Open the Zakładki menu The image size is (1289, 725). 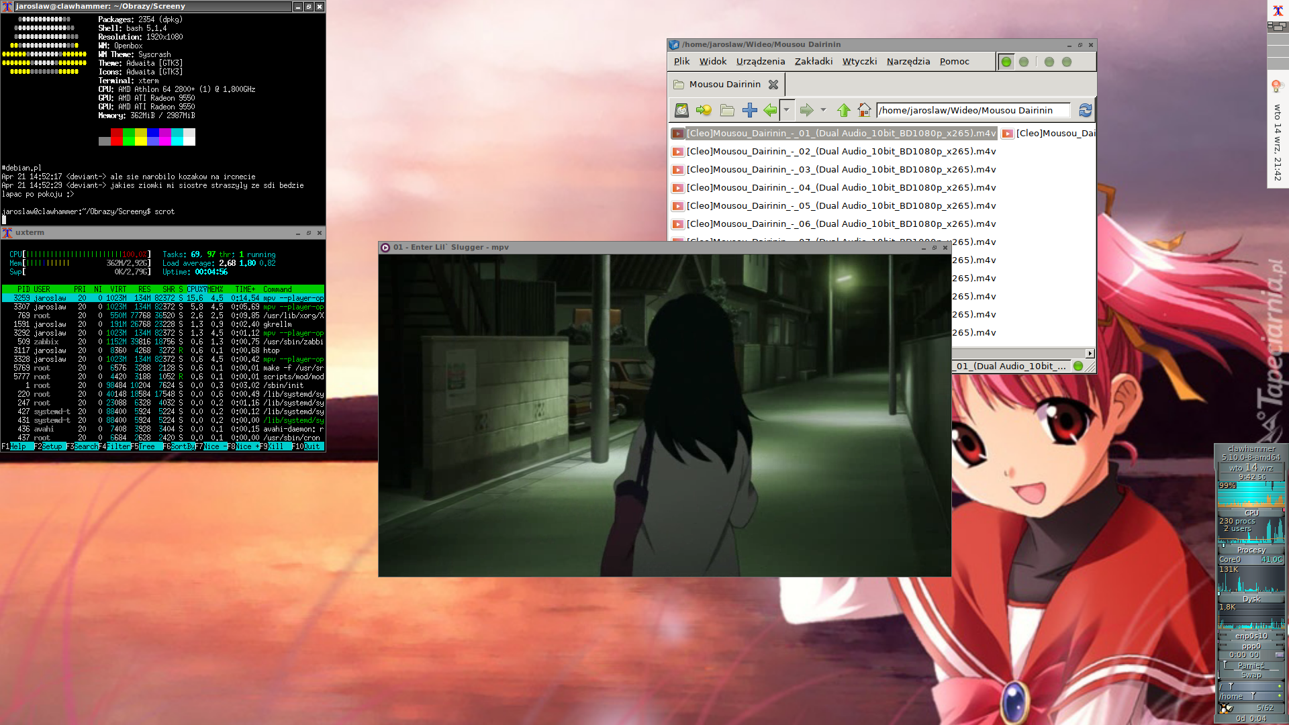(x=814, y=61)
